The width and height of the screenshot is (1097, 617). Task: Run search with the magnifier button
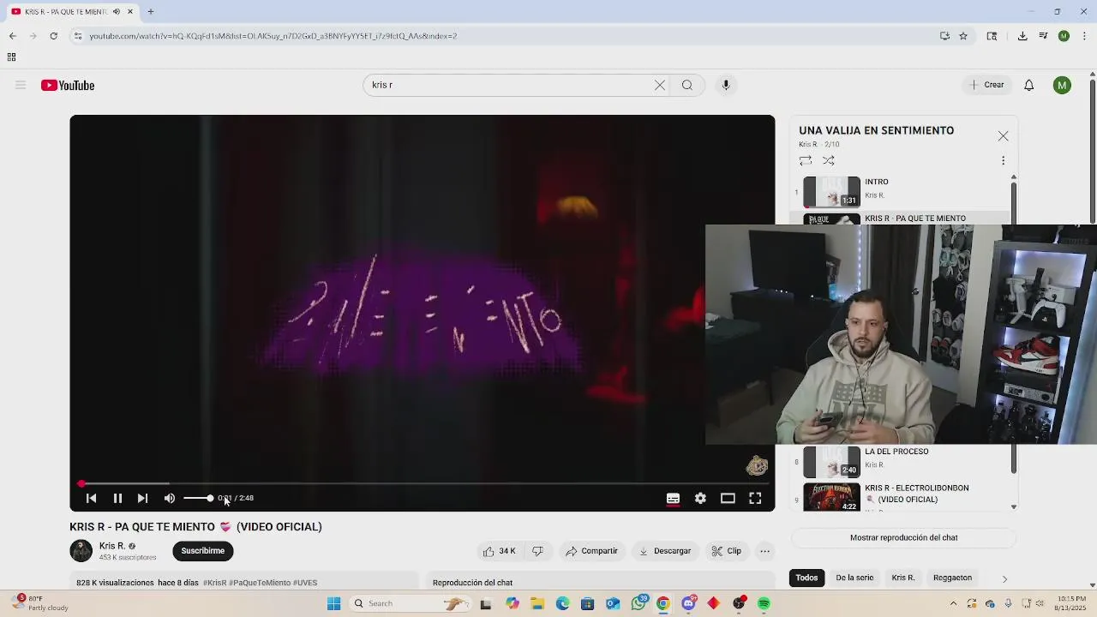click(x=687, y=85)
